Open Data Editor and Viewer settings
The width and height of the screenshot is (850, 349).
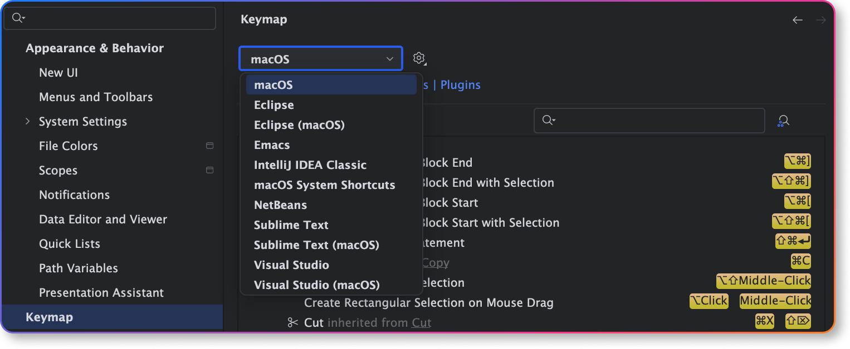pos(103,220)
